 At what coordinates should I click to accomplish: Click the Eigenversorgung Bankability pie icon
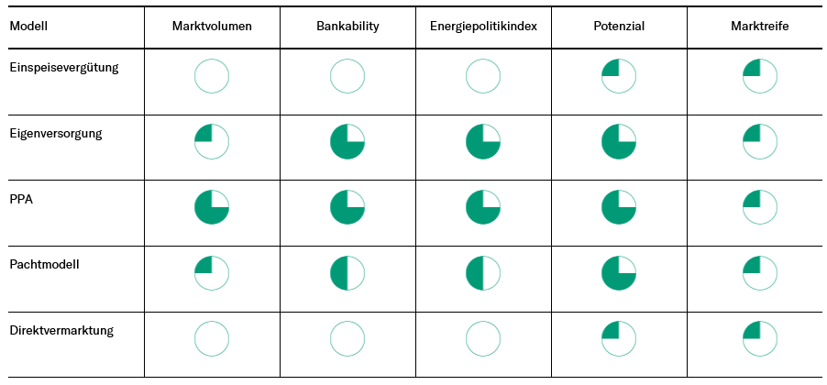347,142
